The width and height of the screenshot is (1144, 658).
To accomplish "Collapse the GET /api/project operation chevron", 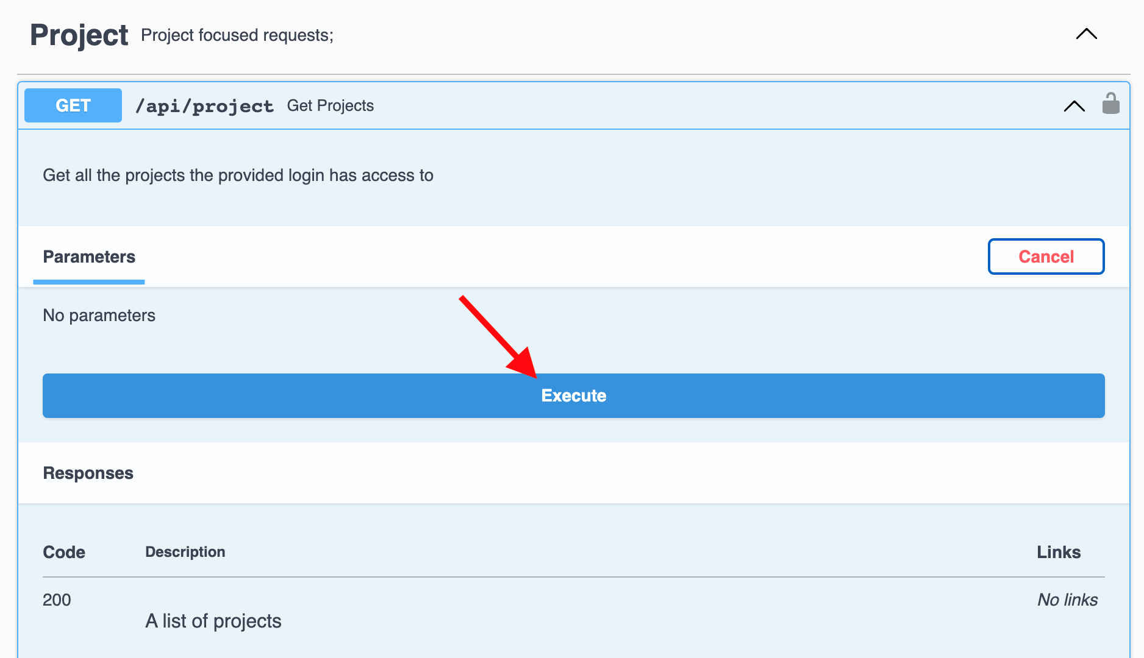I will (x=1074, y=106).
